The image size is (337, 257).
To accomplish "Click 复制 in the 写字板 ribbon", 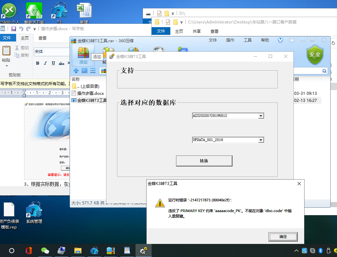I will coord(22,55).
